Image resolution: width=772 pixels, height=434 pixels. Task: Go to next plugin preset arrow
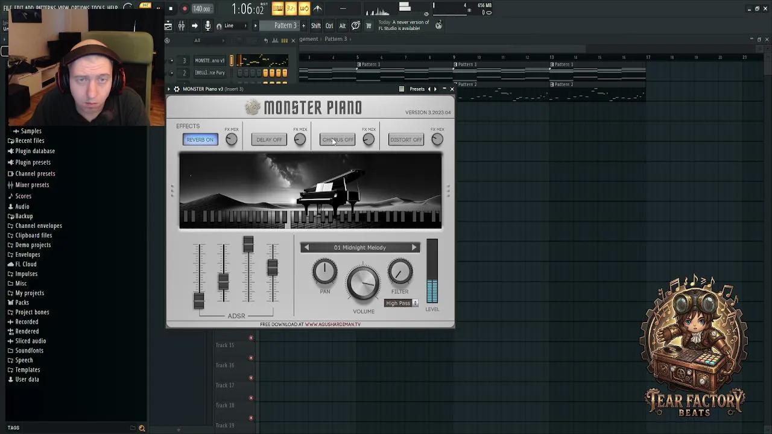[435, 89]
